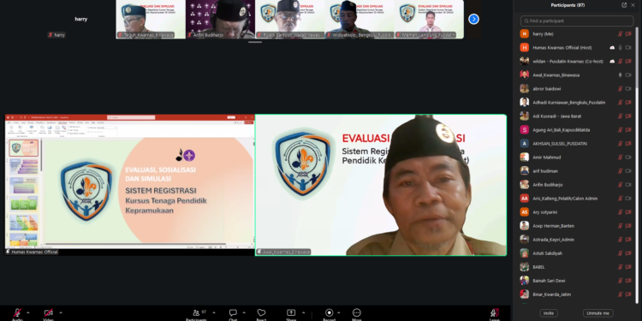Viewport: 642px width, 321px height.
Task: Select first slide thumbnail in shared PowerPoint
Action: coord(24,148)
